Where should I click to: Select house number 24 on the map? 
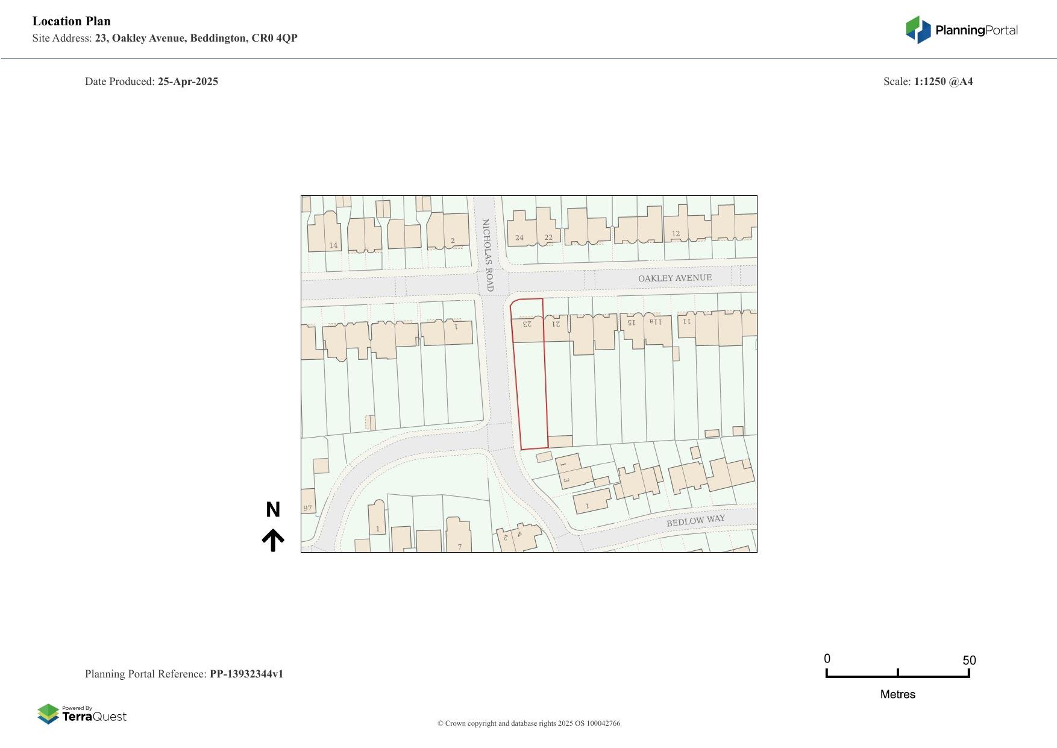tap(519, 237)
